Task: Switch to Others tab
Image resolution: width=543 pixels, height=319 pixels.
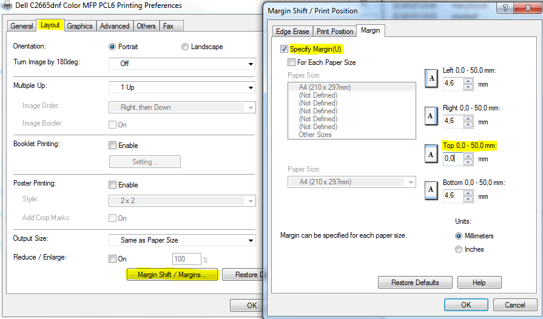Action: pos(146,26)
